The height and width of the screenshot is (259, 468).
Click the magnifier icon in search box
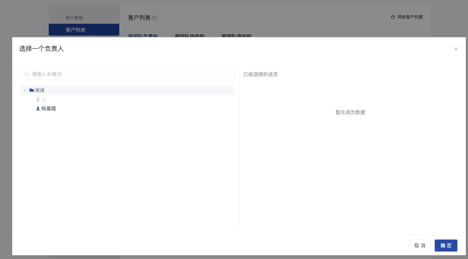pyautogui.click(x=27, y=74)
